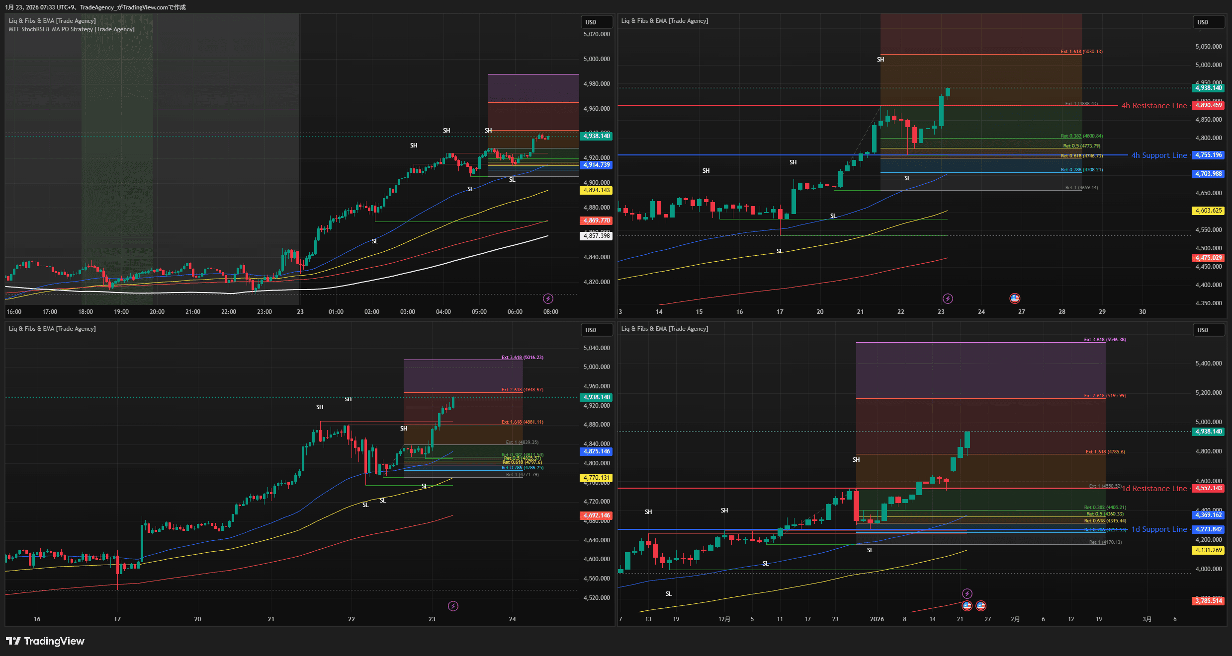Click the 4h Support Line label

[x=1158, y=155]
